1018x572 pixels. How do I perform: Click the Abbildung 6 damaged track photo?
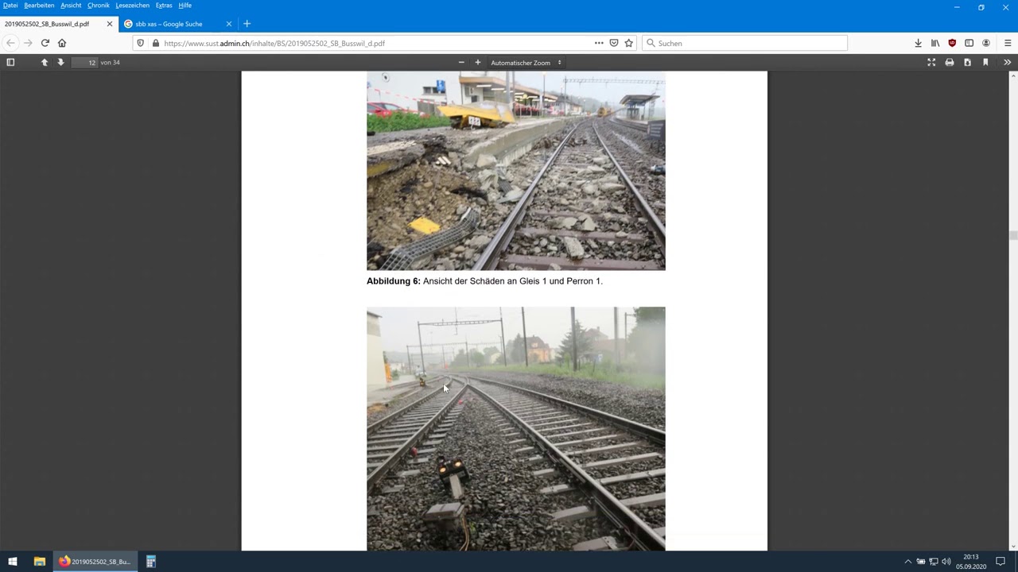click(x=515, y=171)
